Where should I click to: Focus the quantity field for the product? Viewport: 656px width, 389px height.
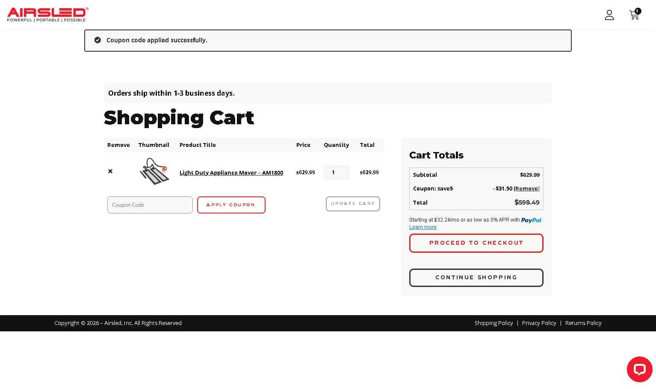(x=337, y=173)
